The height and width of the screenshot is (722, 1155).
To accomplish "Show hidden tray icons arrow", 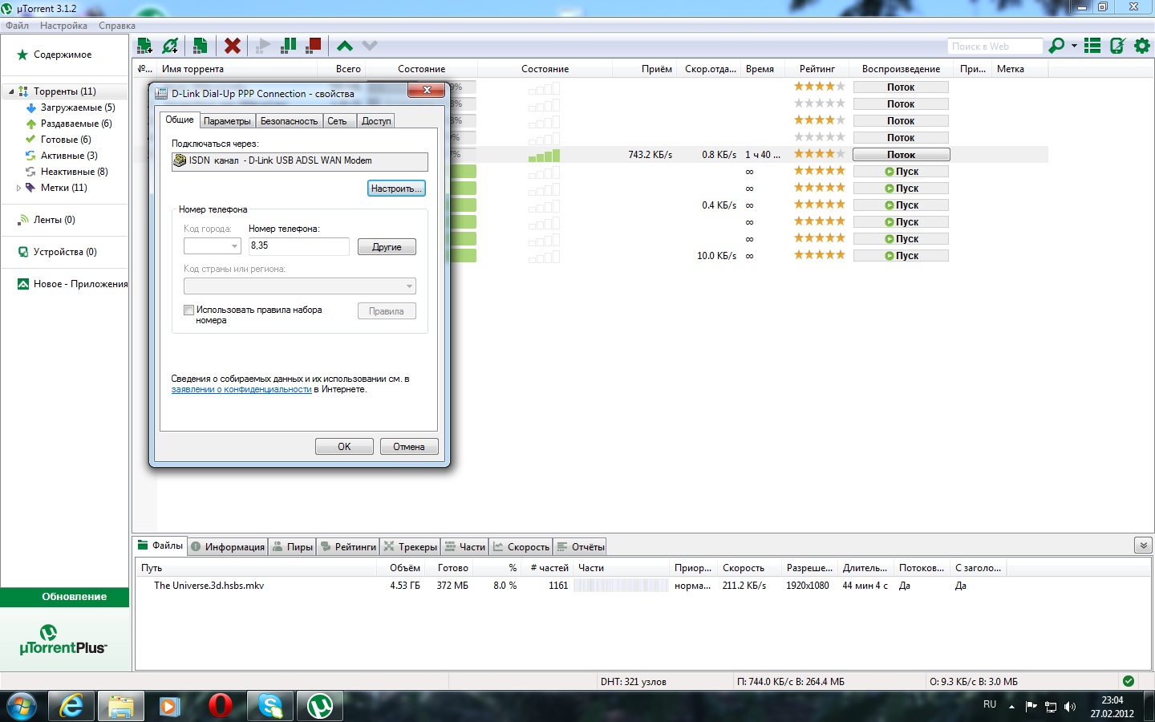I will (1011, 707).
